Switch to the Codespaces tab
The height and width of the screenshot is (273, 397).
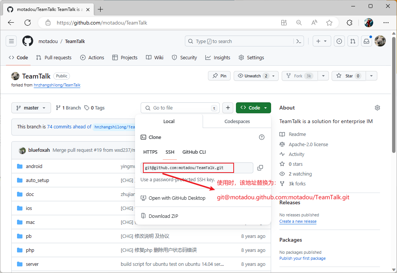click(237, 122)
